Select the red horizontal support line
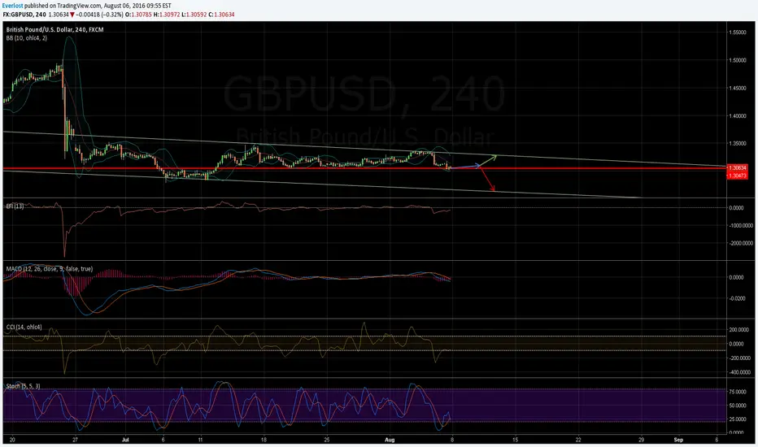 (x=364, y=168)
